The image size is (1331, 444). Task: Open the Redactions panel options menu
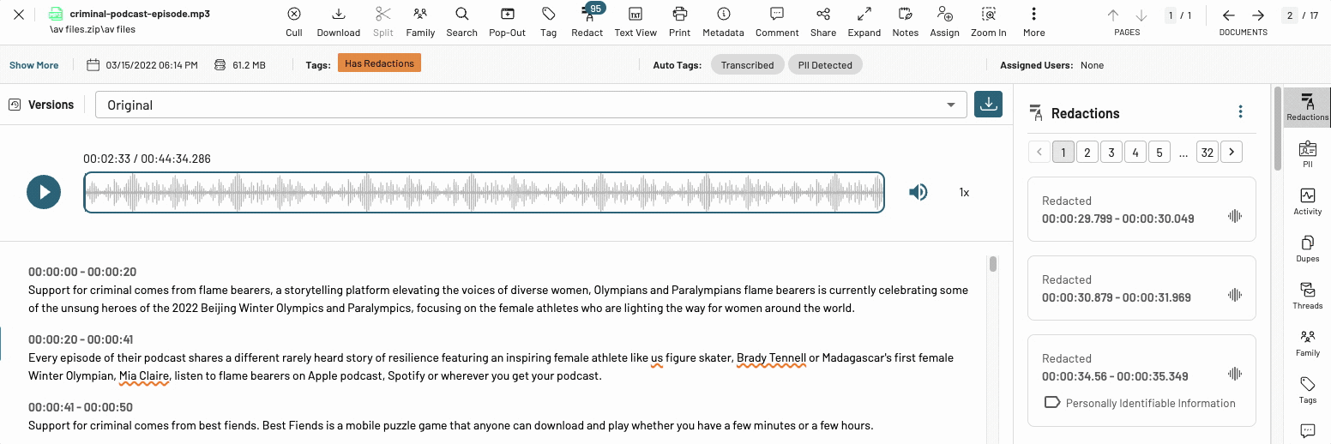coord(1240,112)
